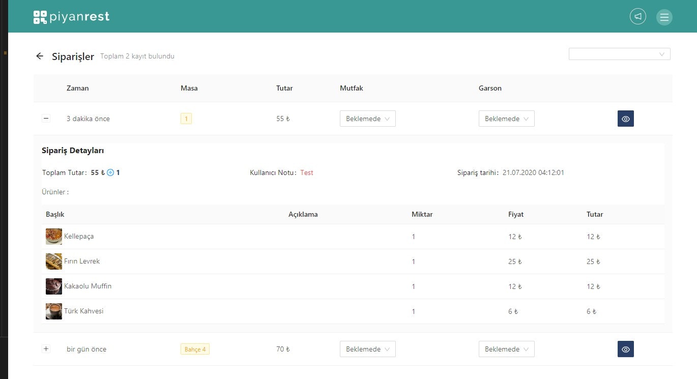Click the table badge labeled 1

click(186, 119)
